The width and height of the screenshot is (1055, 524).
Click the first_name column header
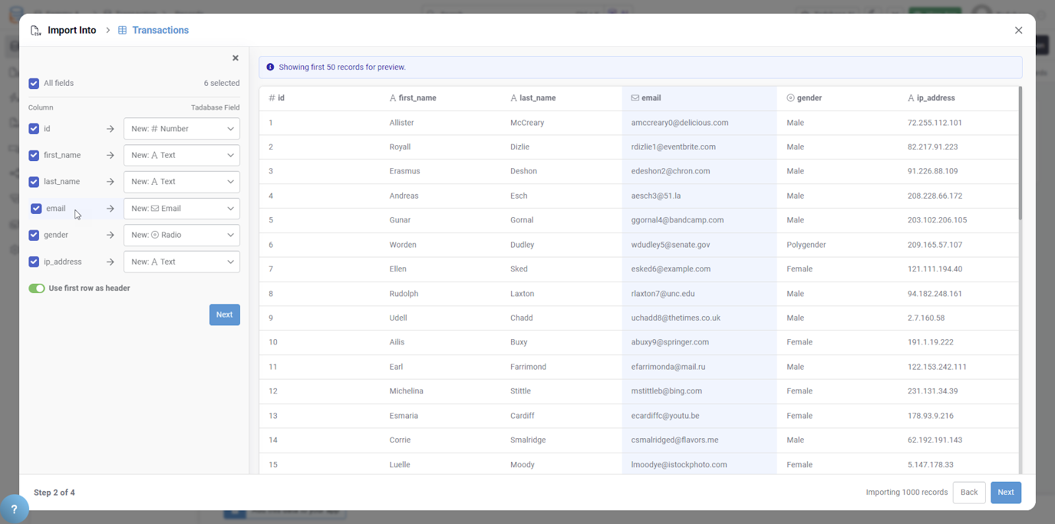[417, 98]
